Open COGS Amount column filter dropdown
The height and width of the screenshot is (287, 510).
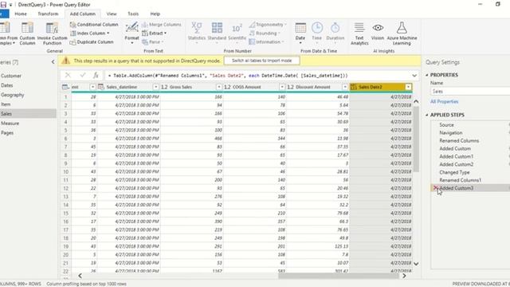[282, 87]
